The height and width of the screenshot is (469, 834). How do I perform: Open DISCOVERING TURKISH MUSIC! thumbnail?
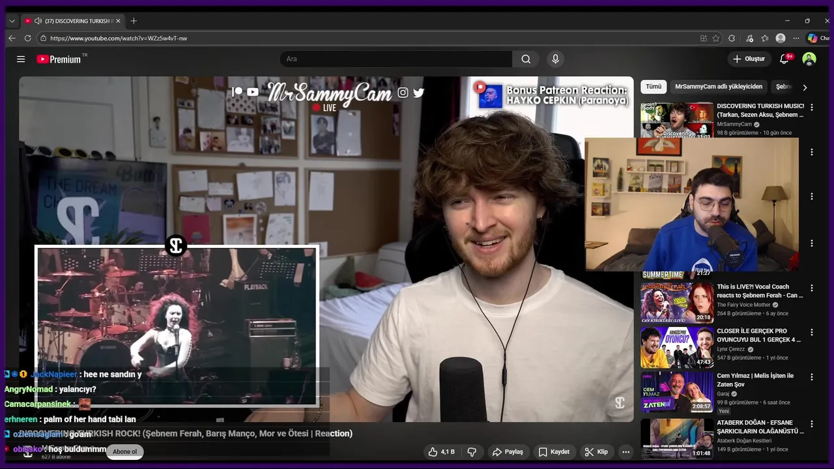pyautogui.click(x=676, y=120)
